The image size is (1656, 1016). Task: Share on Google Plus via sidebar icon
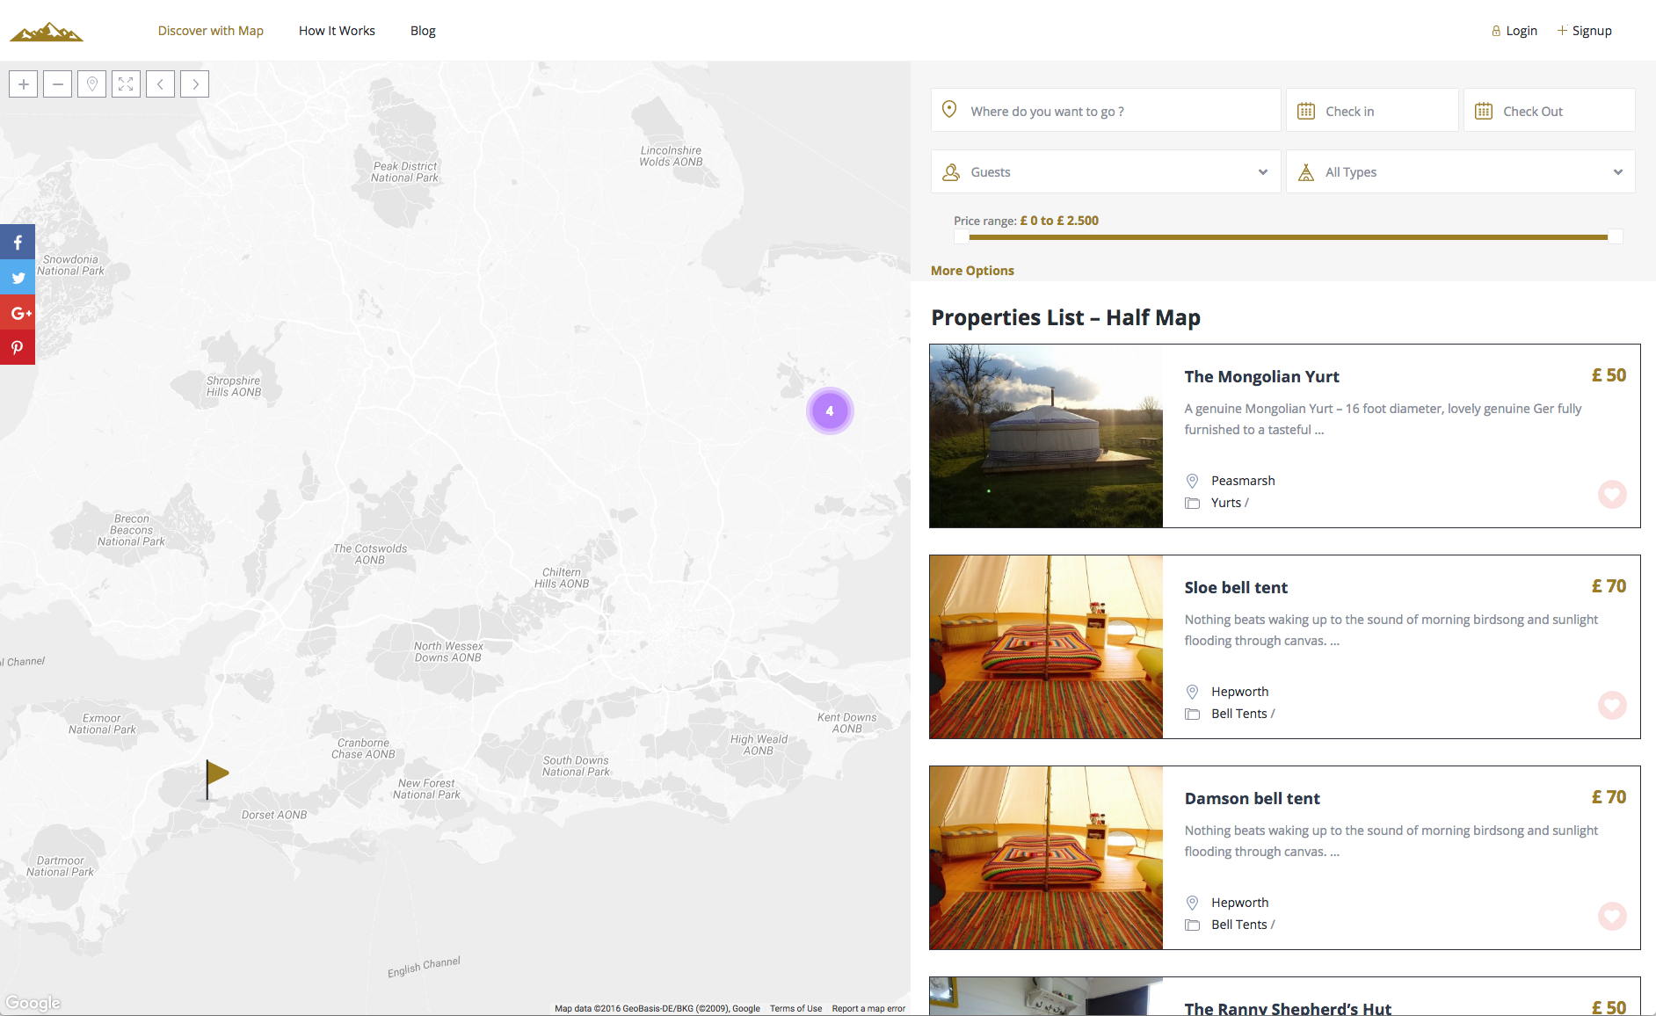pos(18,312)
